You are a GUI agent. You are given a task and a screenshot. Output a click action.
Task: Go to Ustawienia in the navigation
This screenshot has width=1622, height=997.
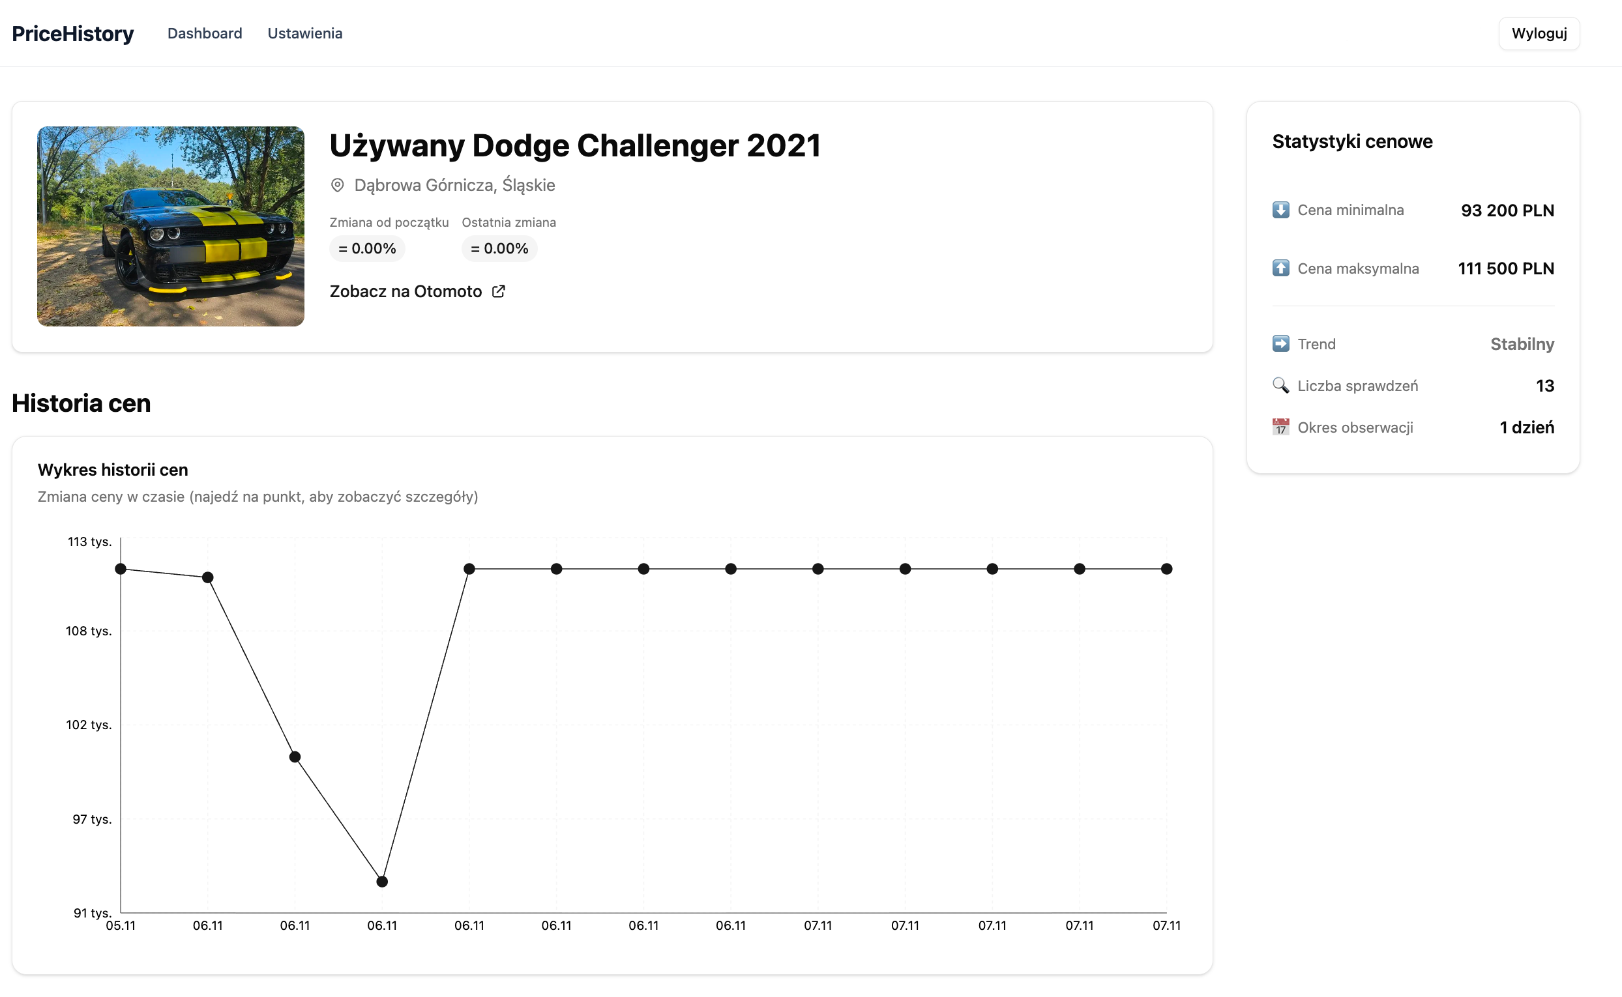click(x=304, y=34)
